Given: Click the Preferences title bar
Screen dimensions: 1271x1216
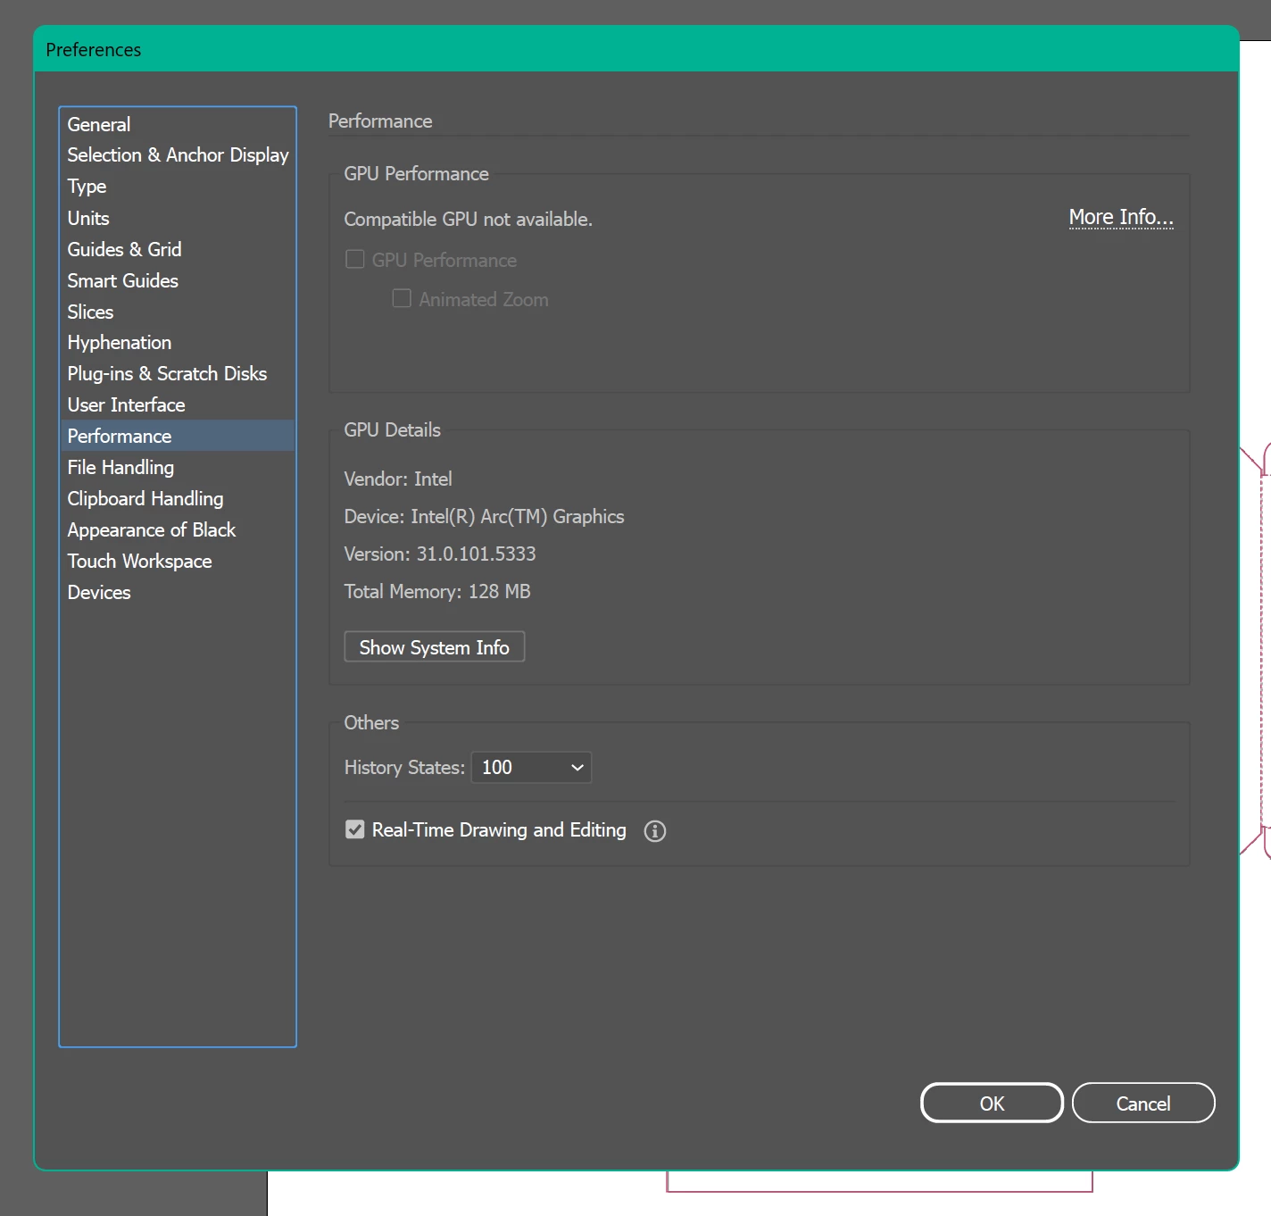Looking at the screenshot, I should (636, 49).
